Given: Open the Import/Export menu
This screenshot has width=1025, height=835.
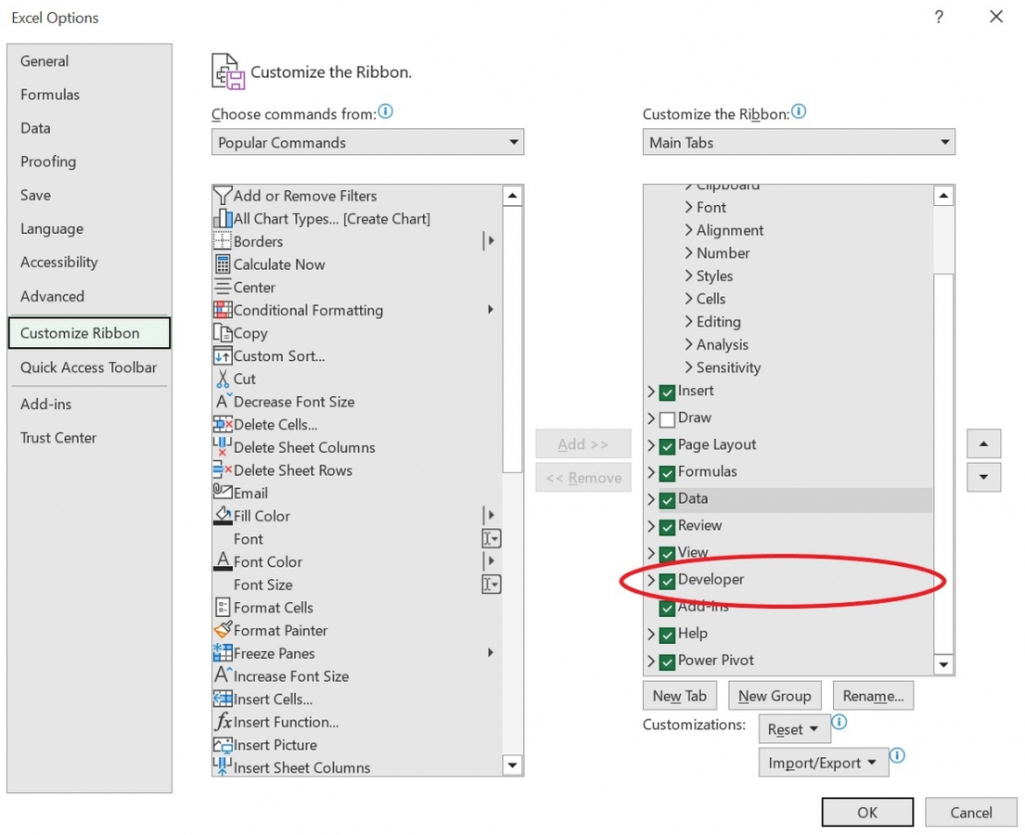Looking at the screenshot, I should tap(822, 762).
